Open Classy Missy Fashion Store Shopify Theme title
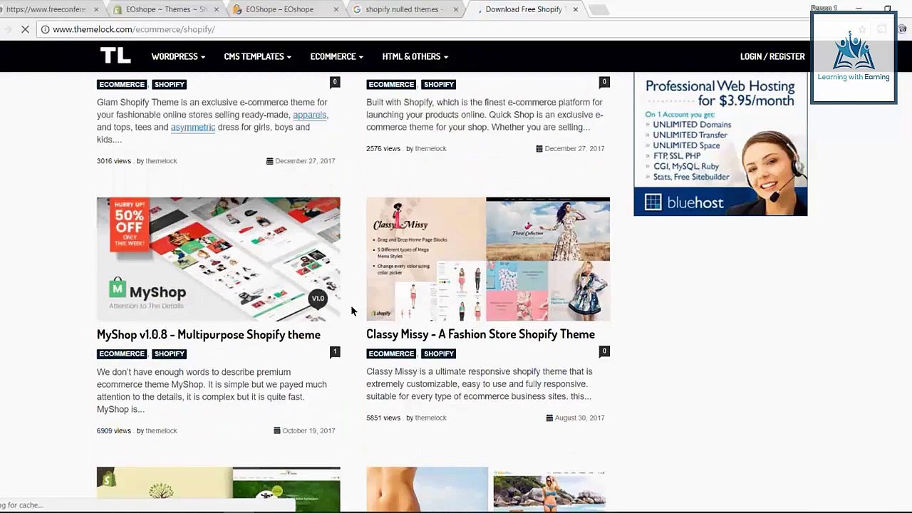This screenshot has height=513, width=912. click(x=480, y=334)
